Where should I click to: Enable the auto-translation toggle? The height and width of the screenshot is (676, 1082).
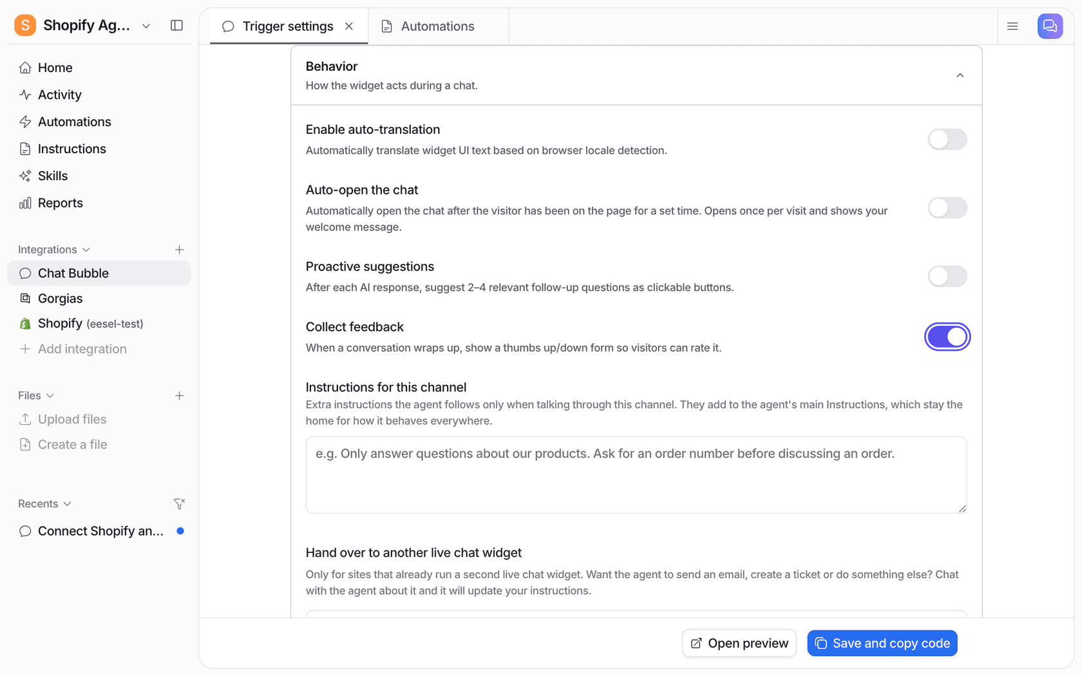point(947,139)
